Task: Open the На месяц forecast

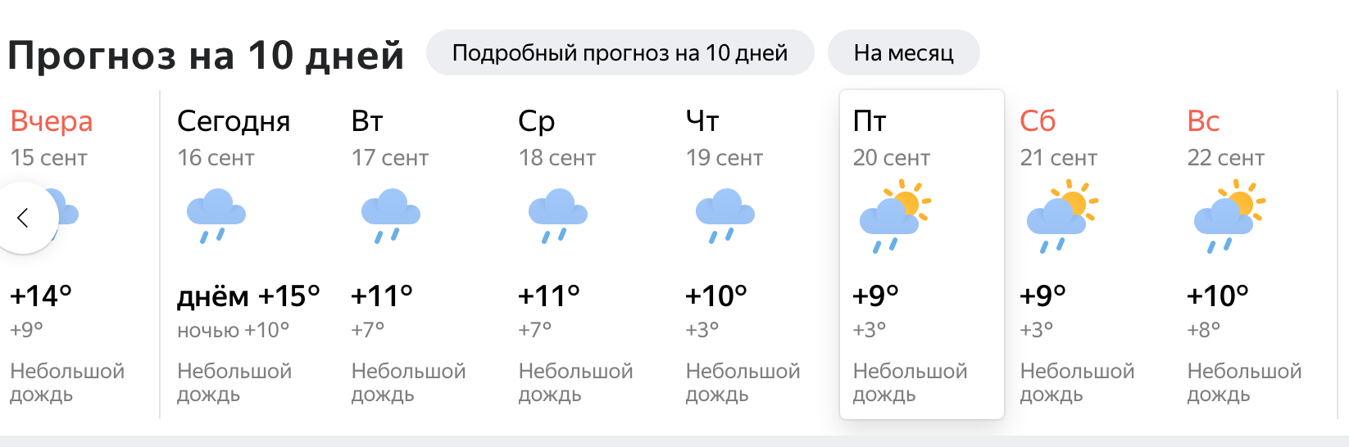Action: [x=903, y=53]
